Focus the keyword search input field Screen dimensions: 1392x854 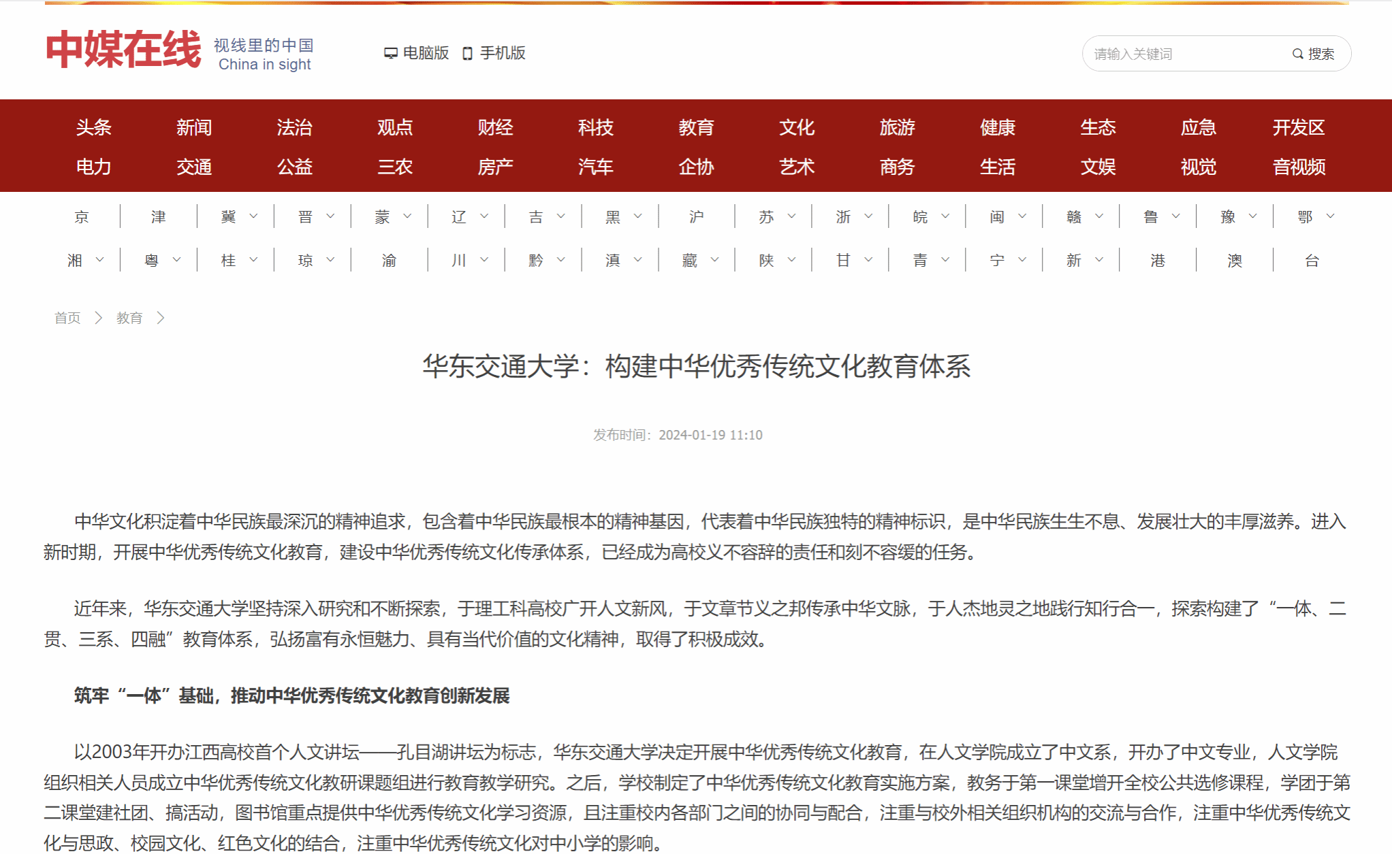tap(1185, 54)
